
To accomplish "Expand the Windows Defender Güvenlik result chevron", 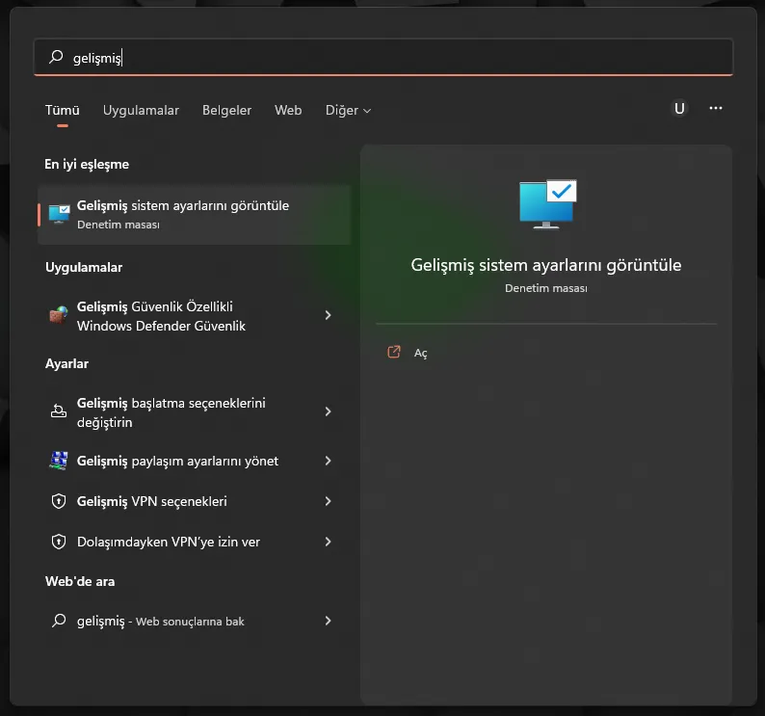I will pos(329,315).
